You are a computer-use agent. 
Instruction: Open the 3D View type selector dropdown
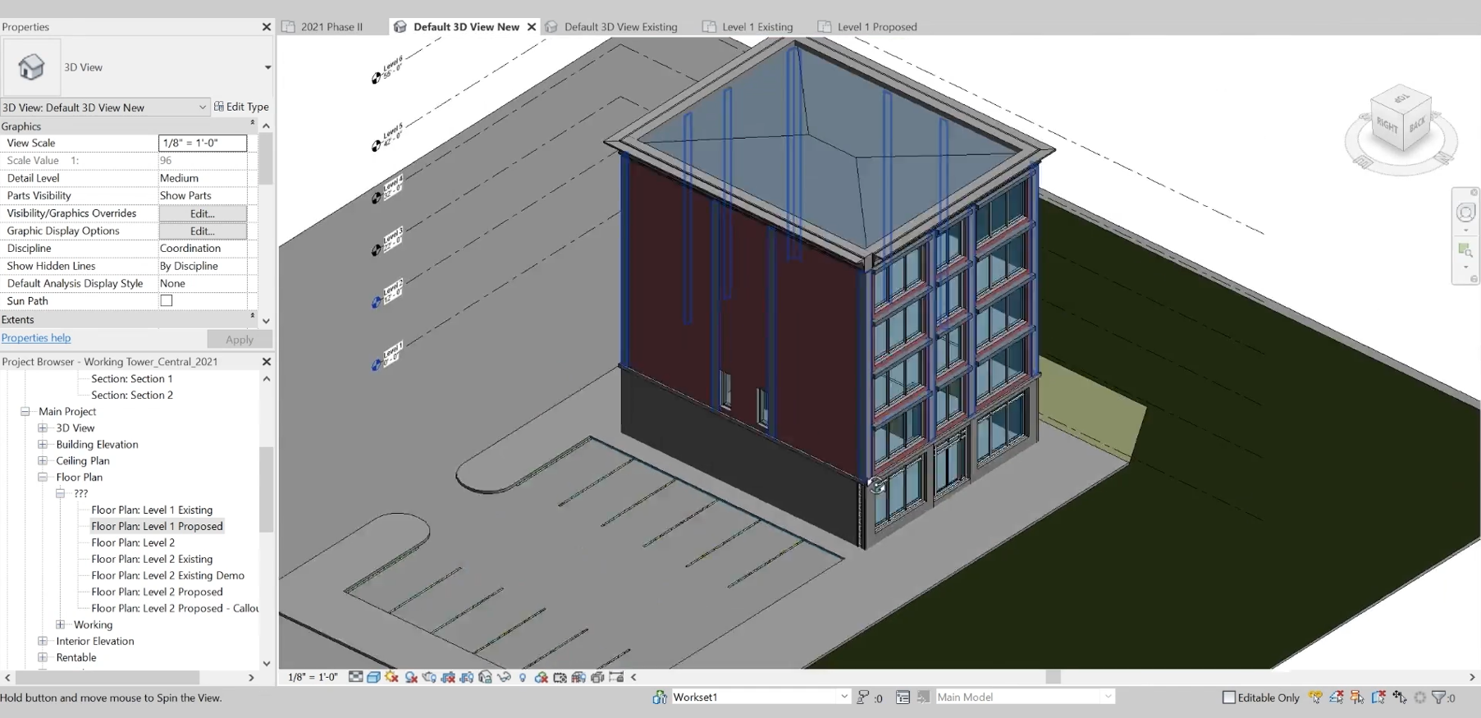[x=267, y=67]
